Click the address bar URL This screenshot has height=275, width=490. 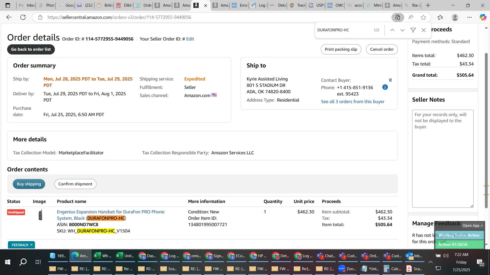point(119,17)
